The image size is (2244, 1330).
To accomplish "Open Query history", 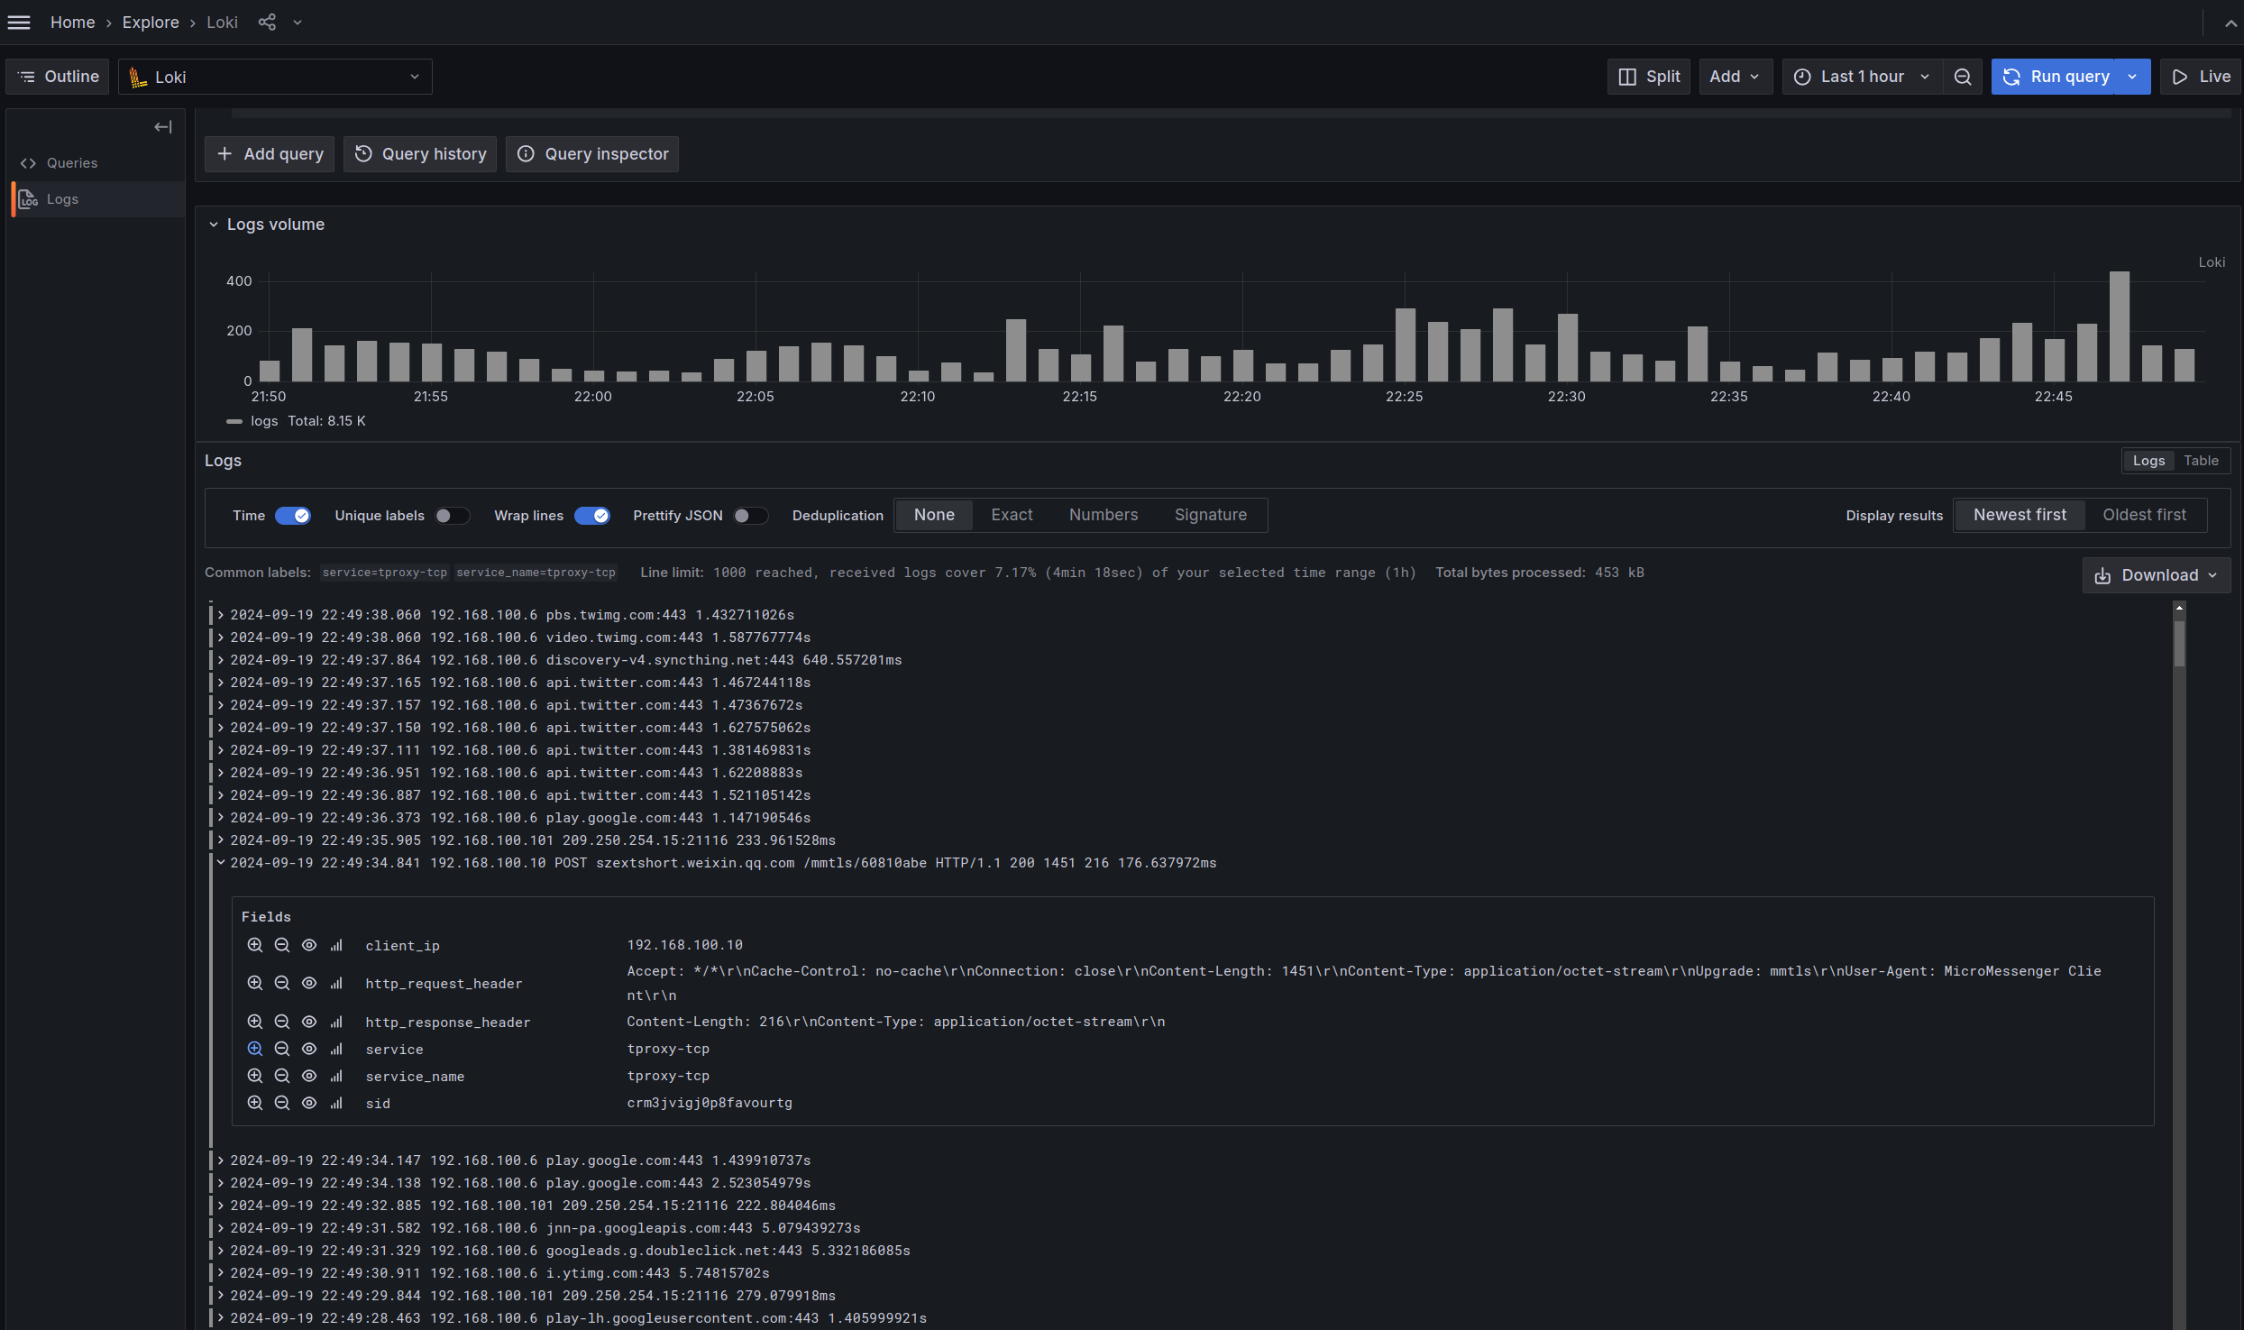I will point(420,154).
